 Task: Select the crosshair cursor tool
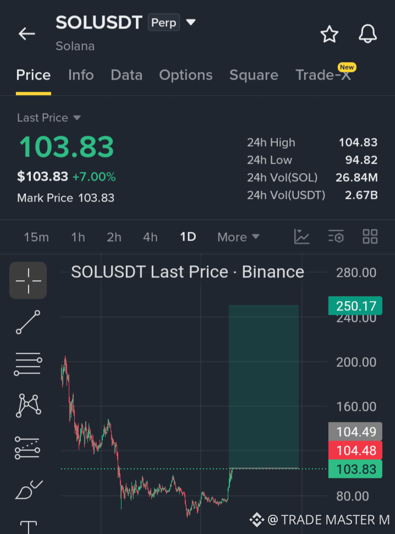coord(28,280)
